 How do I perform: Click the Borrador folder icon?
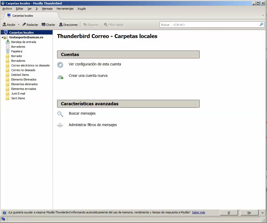point(8,56)
